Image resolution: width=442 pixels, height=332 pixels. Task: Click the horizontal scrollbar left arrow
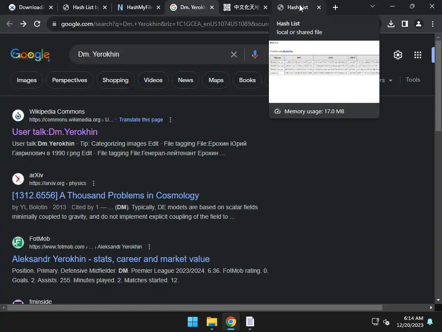(3, 308)
